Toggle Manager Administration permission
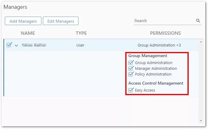 point(131,69)
